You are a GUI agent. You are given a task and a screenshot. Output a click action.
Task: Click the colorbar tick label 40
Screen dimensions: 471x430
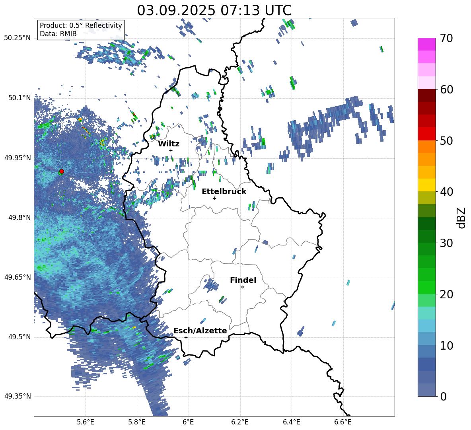tap(447, 192)
